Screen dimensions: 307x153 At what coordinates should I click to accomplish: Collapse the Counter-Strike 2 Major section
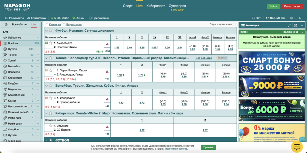46,113
